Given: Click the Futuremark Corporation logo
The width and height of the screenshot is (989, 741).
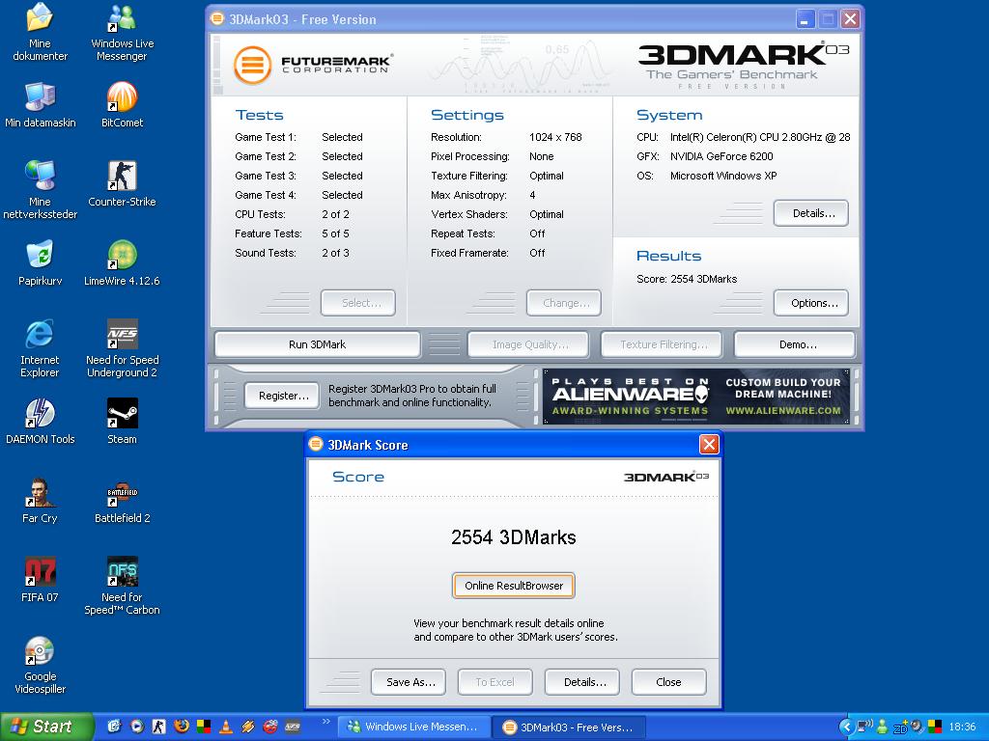Looking at the screenshot, I should tap(313, 65).
